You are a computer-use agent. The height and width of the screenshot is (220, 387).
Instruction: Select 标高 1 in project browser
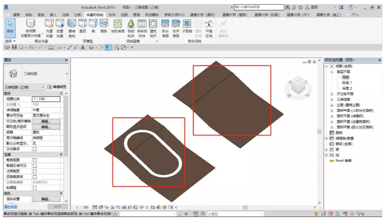(347, 83)
